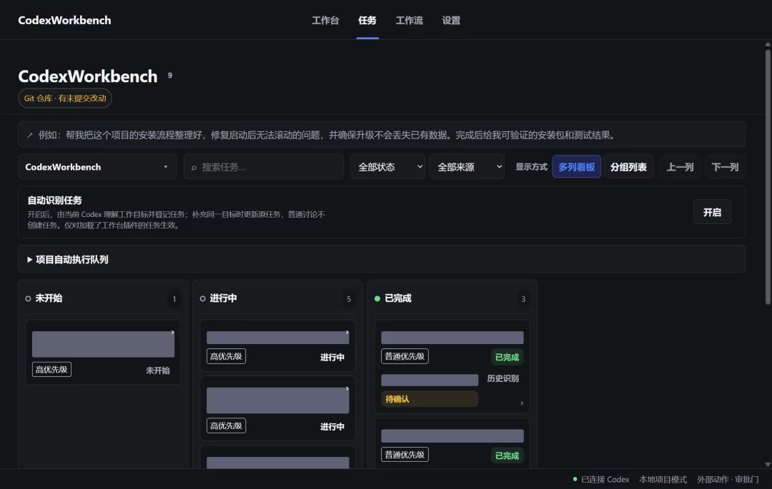Image resolution: width=772 pixels, height=489 pixels.
Task: Click the arrow icon before example prompt
Action: point(29,135)
